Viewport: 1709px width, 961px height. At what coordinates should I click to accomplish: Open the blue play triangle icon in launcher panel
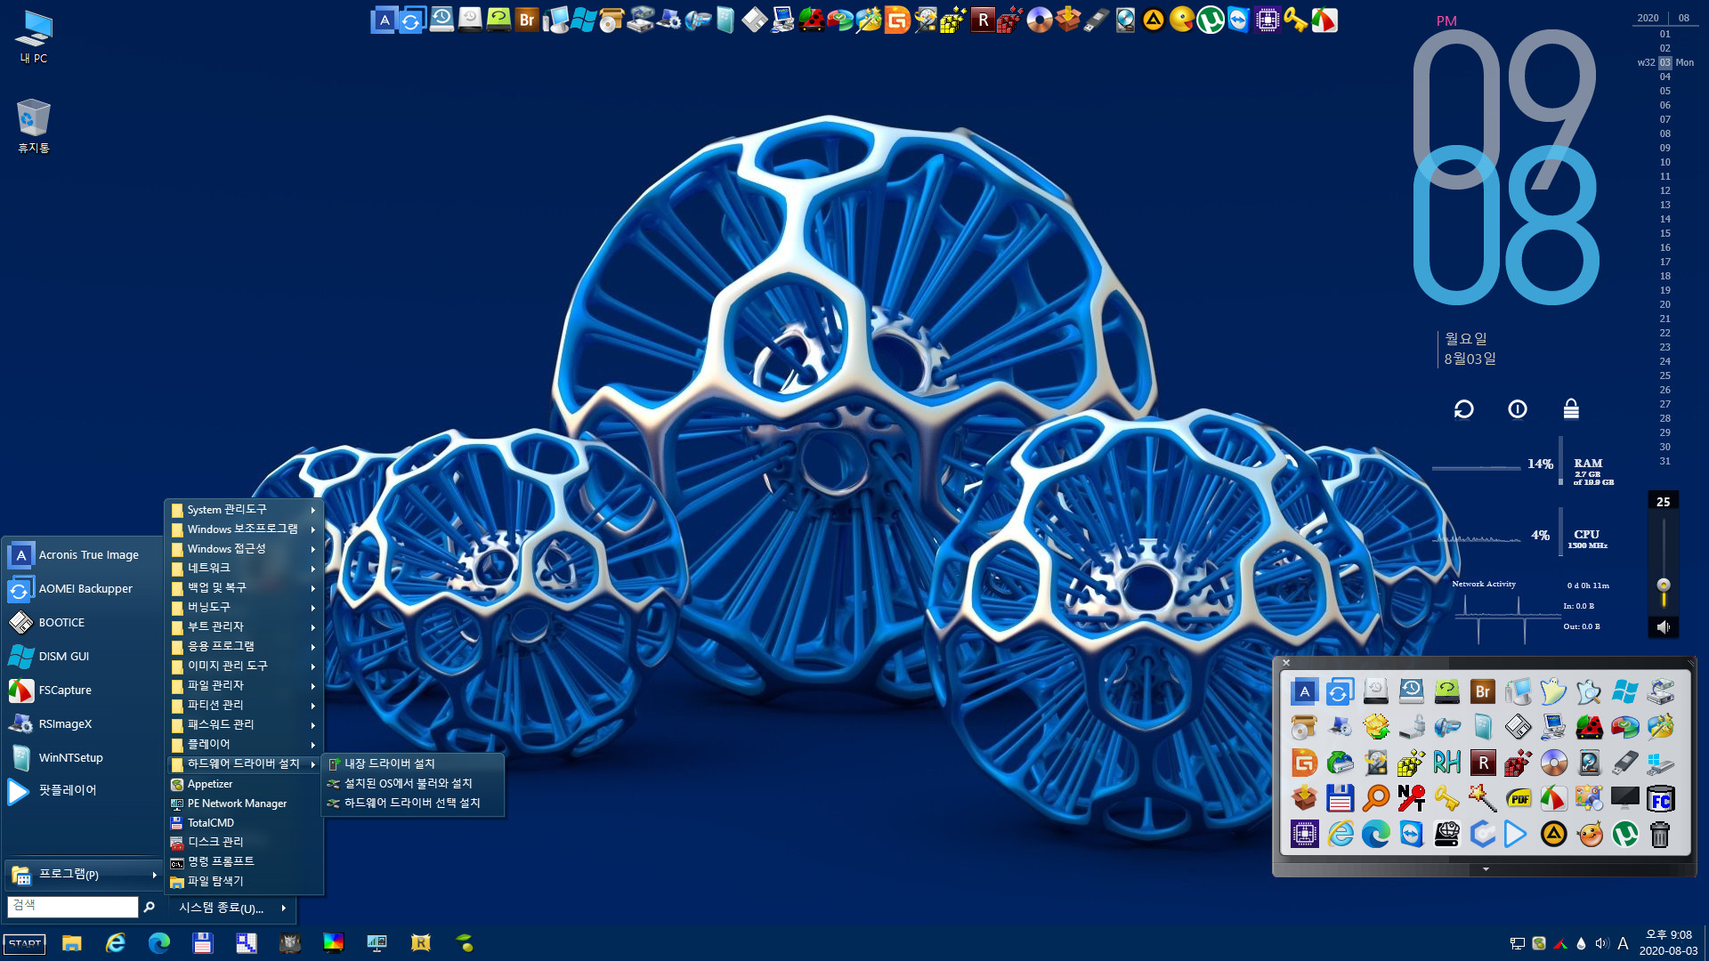click(x=1514, y=834)
